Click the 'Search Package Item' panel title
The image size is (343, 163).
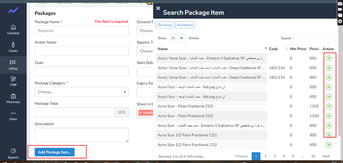click(x=193, y=12)
